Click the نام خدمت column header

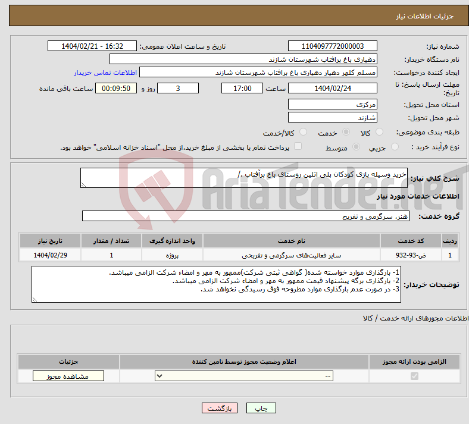tap(291, 241)
